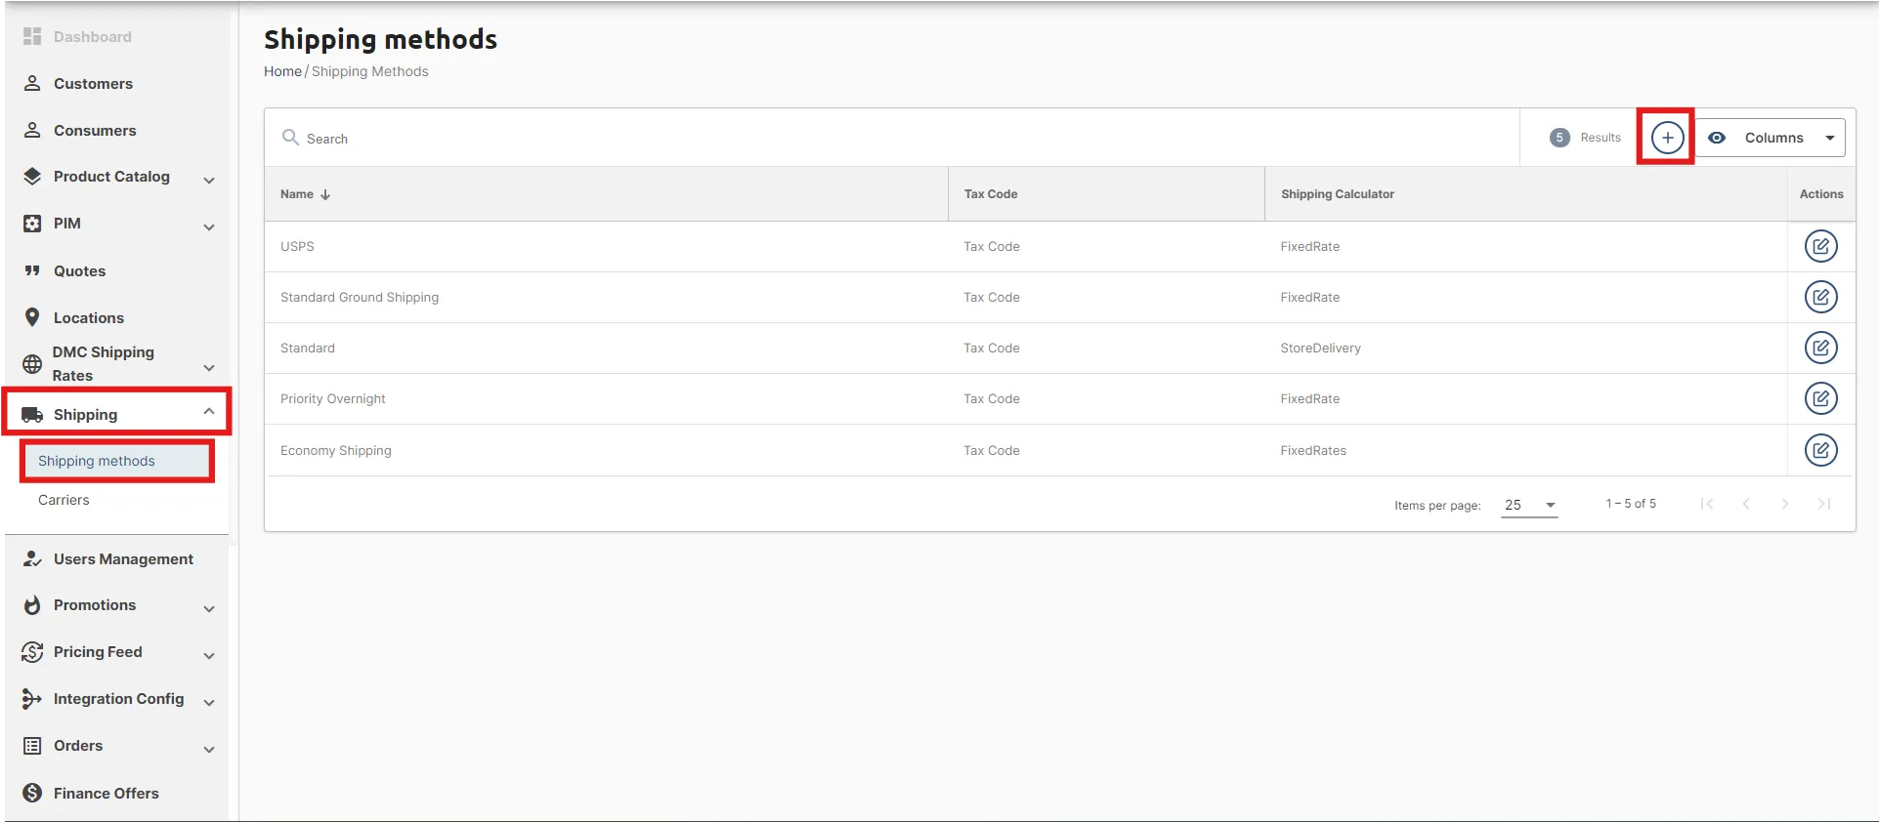Viewport: 1879px width, 822px height.
Task: Open the Carriers submenu item
Action: [x=64, y=500]
